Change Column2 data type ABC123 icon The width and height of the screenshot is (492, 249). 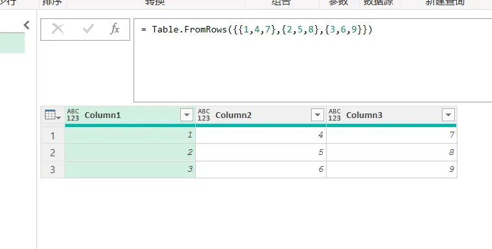point(204,115)
